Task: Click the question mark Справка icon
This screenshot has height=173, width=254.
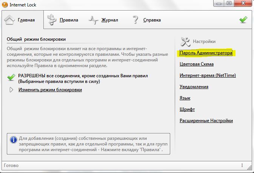Action: tap(135, 20)
